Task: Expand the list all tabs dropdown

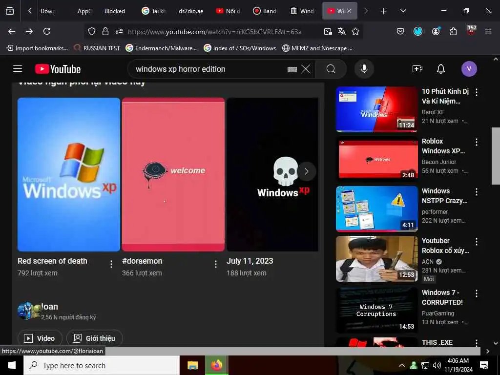Action: (x=403, y=11)
